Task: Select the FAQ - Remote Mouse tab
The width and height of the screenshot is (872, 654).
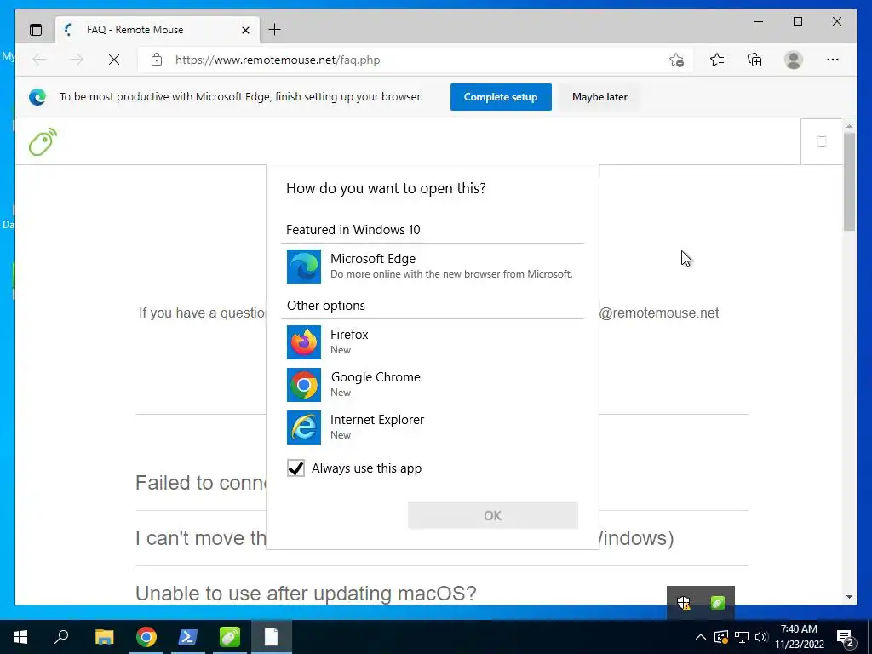Action: 157,30
